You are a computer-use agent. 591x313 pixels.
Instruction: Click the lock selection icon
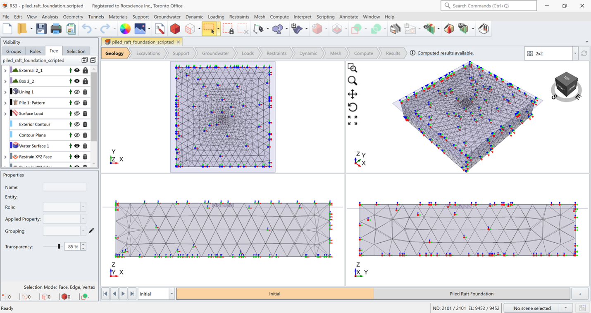click(228, 29)
